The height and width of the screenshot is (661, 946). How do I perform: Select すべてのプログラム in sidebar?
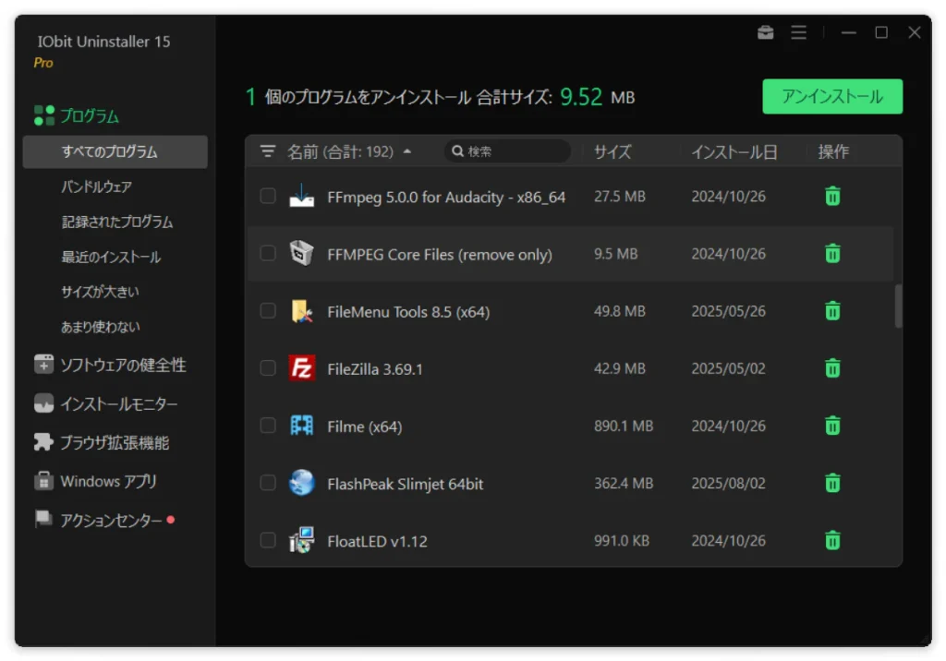pyautogui.click(x=115, y=152)
